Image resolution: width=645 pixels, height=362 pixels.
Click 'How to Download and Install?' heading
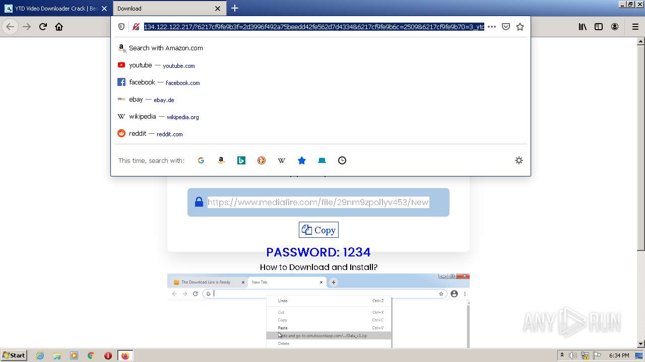318,267
